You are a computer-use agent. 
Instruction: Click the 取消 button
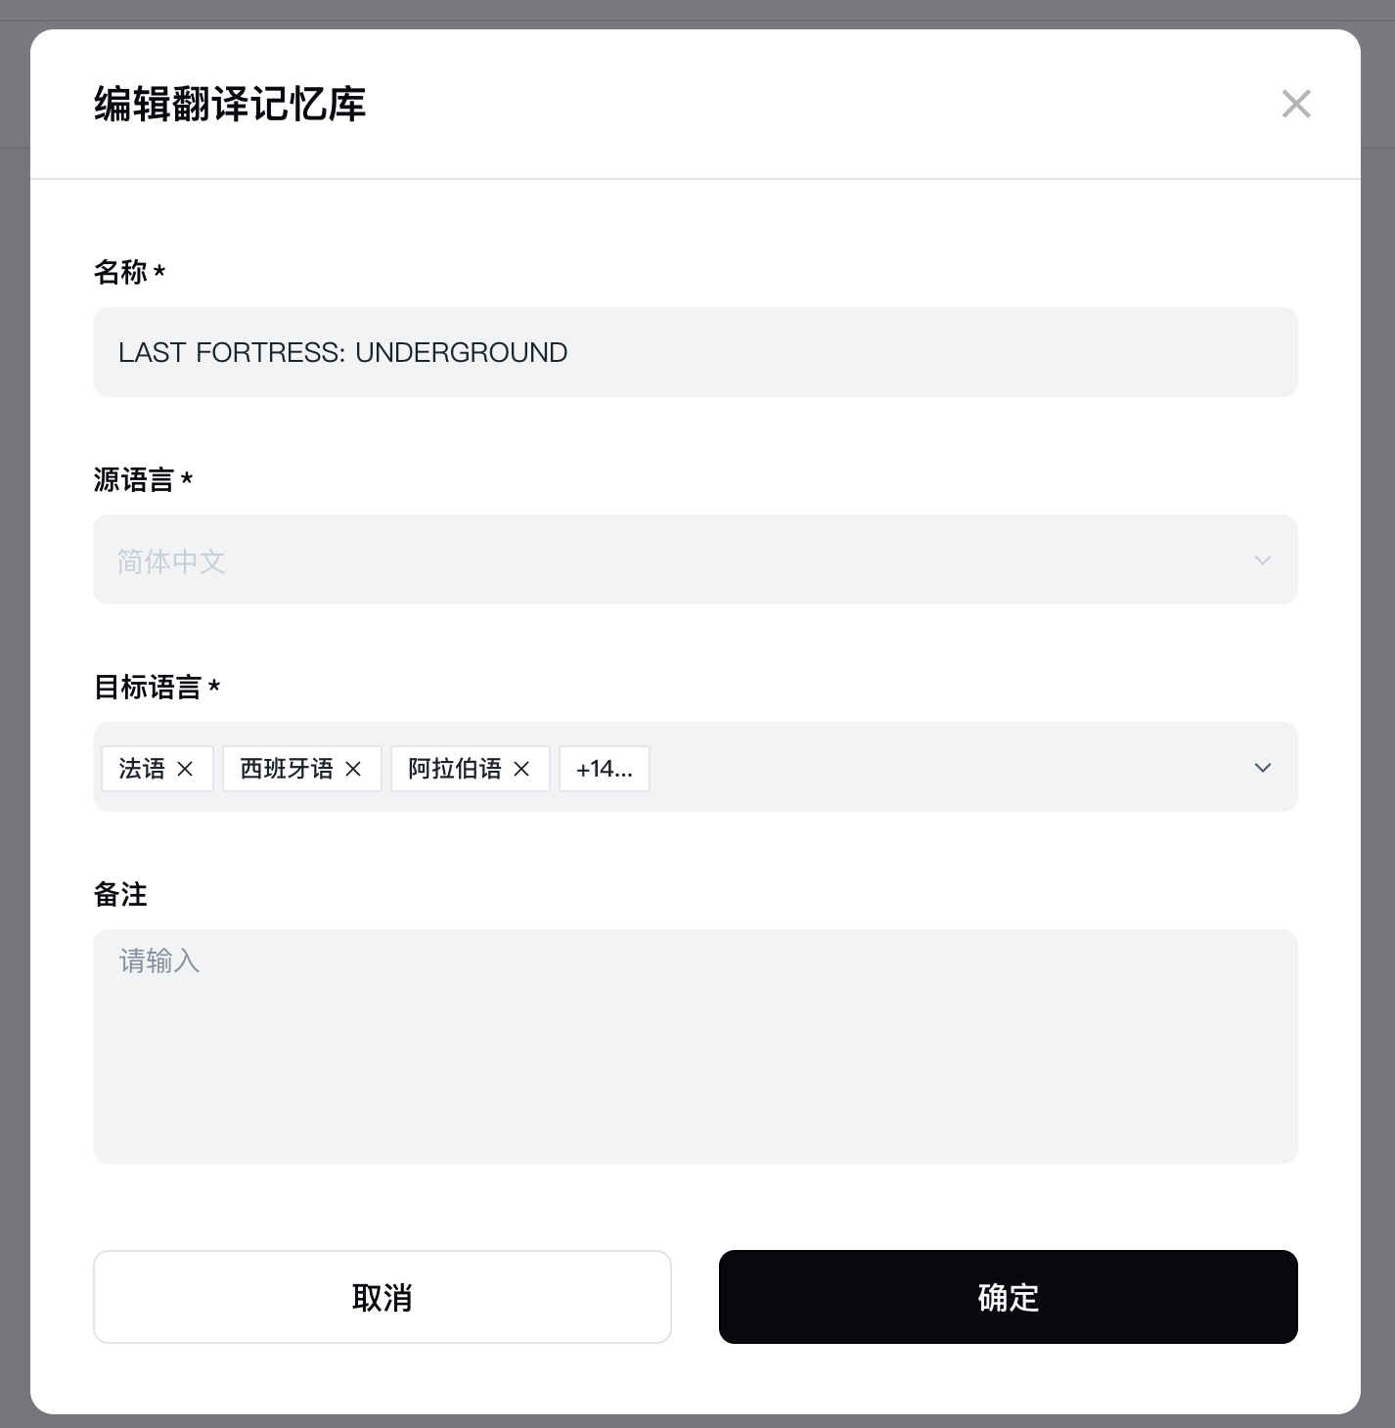coord(382,1297)
